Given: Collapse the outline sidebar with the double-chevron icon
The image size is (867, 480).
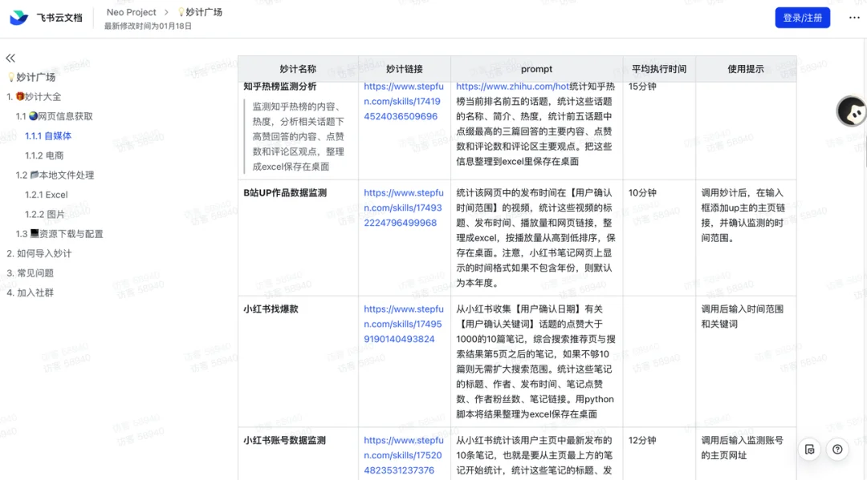Looking at the screenshot, I should (x=10, y=58).
